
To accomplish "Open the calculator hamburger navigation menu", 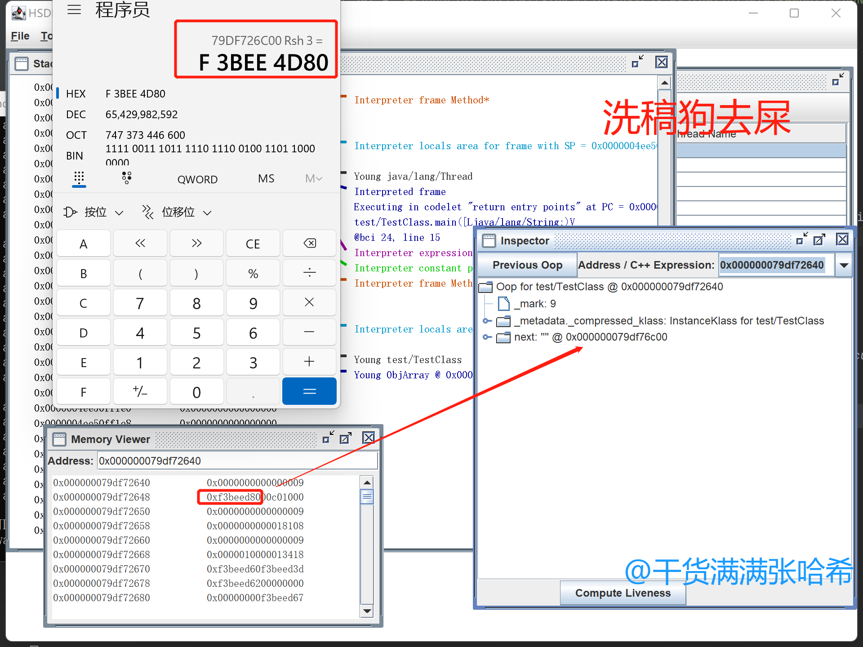I will pos(74,10).
